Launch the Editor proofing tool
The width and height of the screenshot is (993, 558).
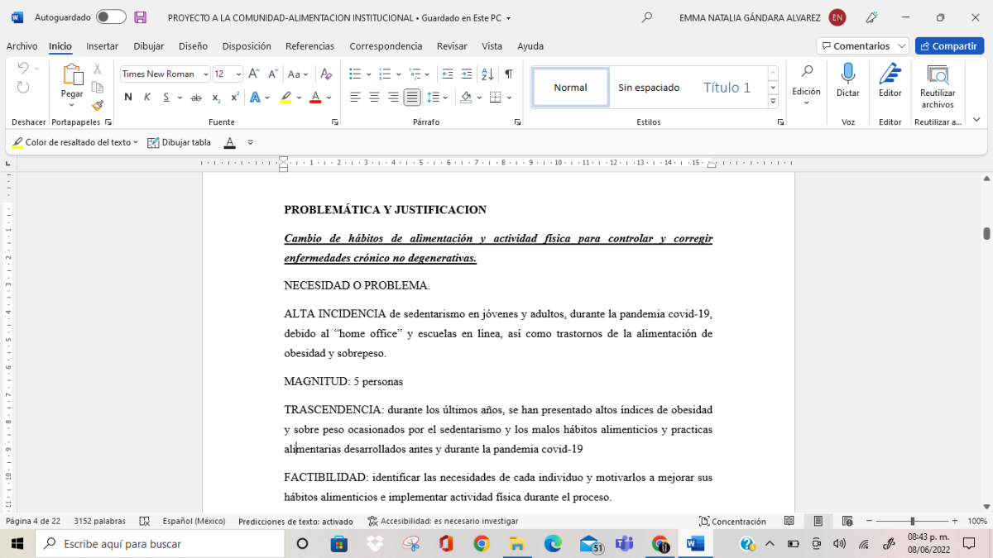coord(890,81)
